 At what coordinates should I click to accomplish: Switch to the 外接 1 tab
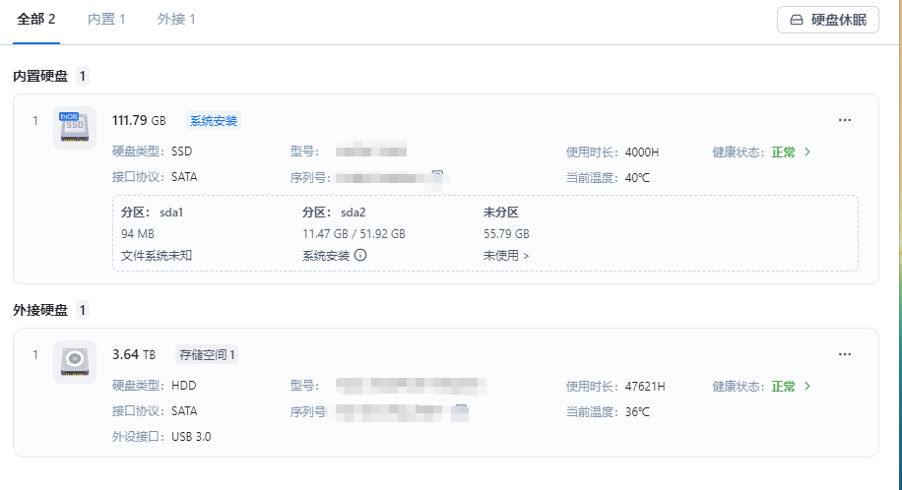pyautogui.click(x=176, y=20)
